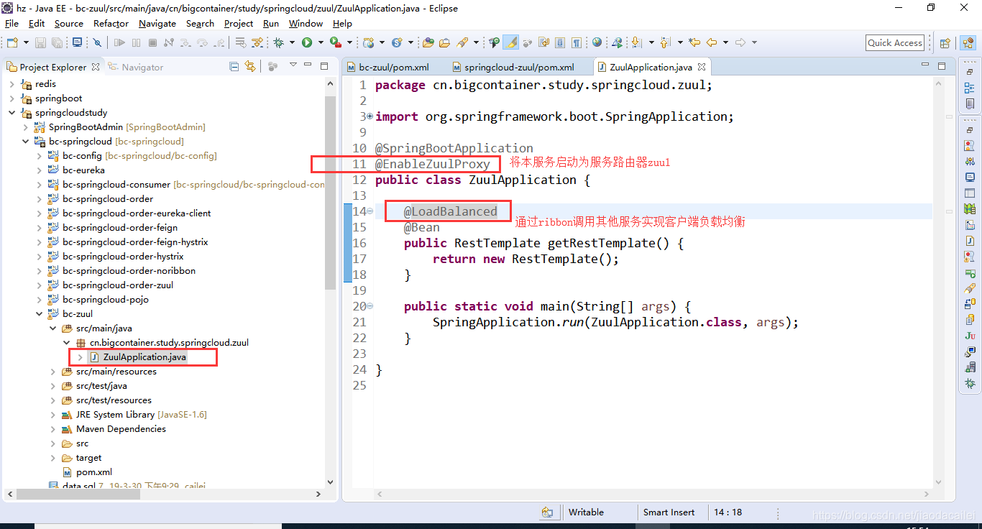The image size is (982, 529).
Task: Collapse All in Project Explorer
Action: point(234,66)
